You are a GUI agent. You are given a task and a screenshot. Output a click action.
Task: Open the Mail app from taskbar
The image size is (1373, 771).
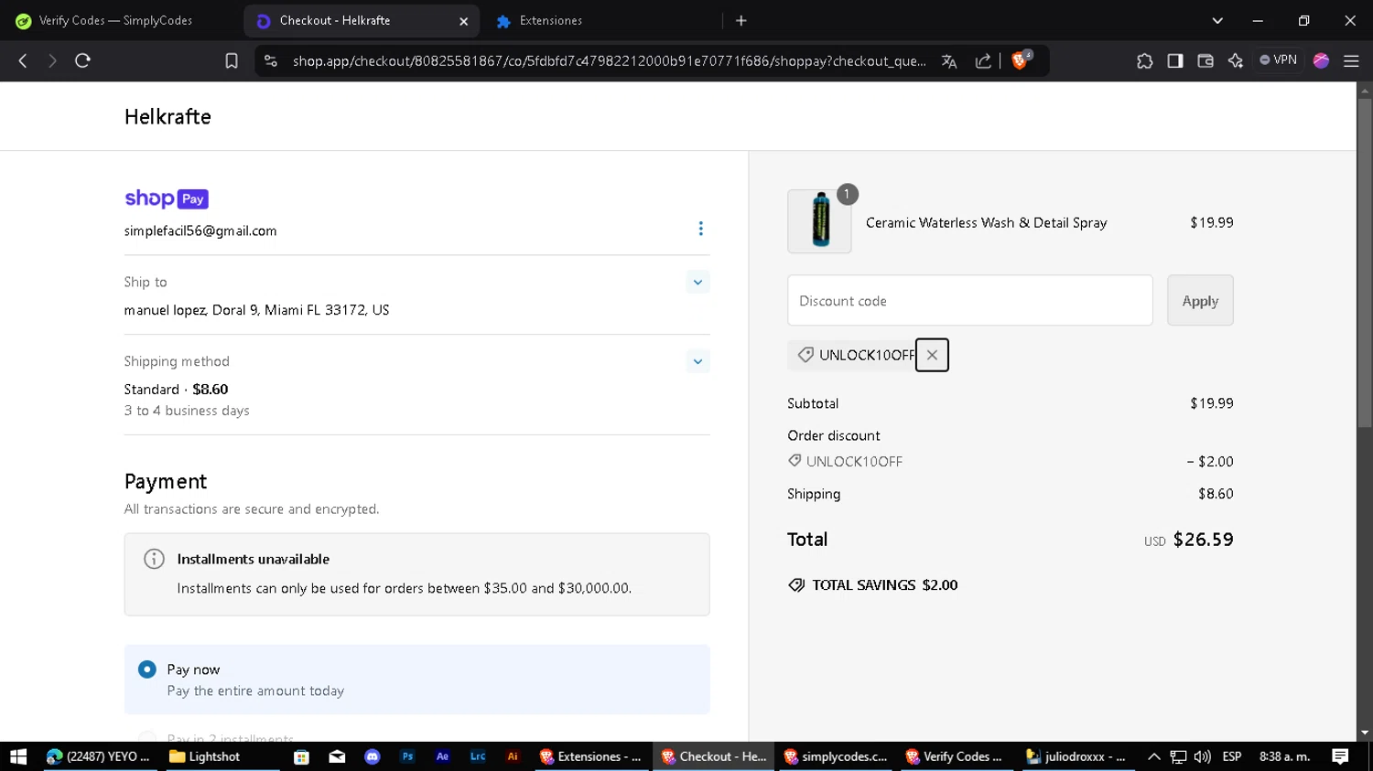pos(337,756)
